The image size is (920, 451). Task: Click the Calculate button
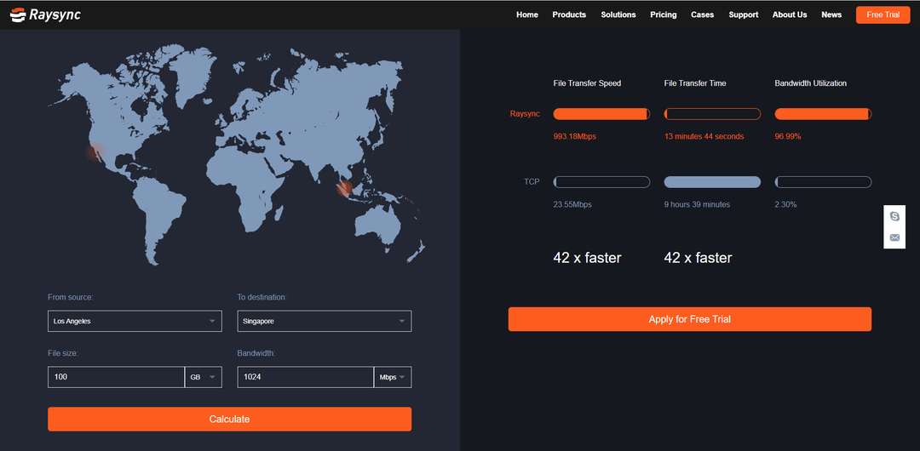pos(229,419)
